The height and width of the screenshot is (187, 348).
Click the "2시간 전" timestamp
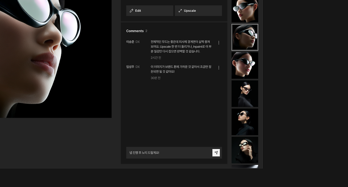[156, 58]
